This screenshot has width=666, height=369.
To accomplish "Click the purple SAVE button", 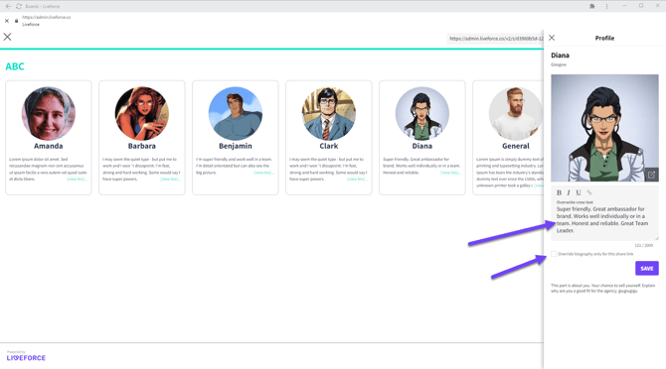I will pyautogui.click(x=646, y=268).
